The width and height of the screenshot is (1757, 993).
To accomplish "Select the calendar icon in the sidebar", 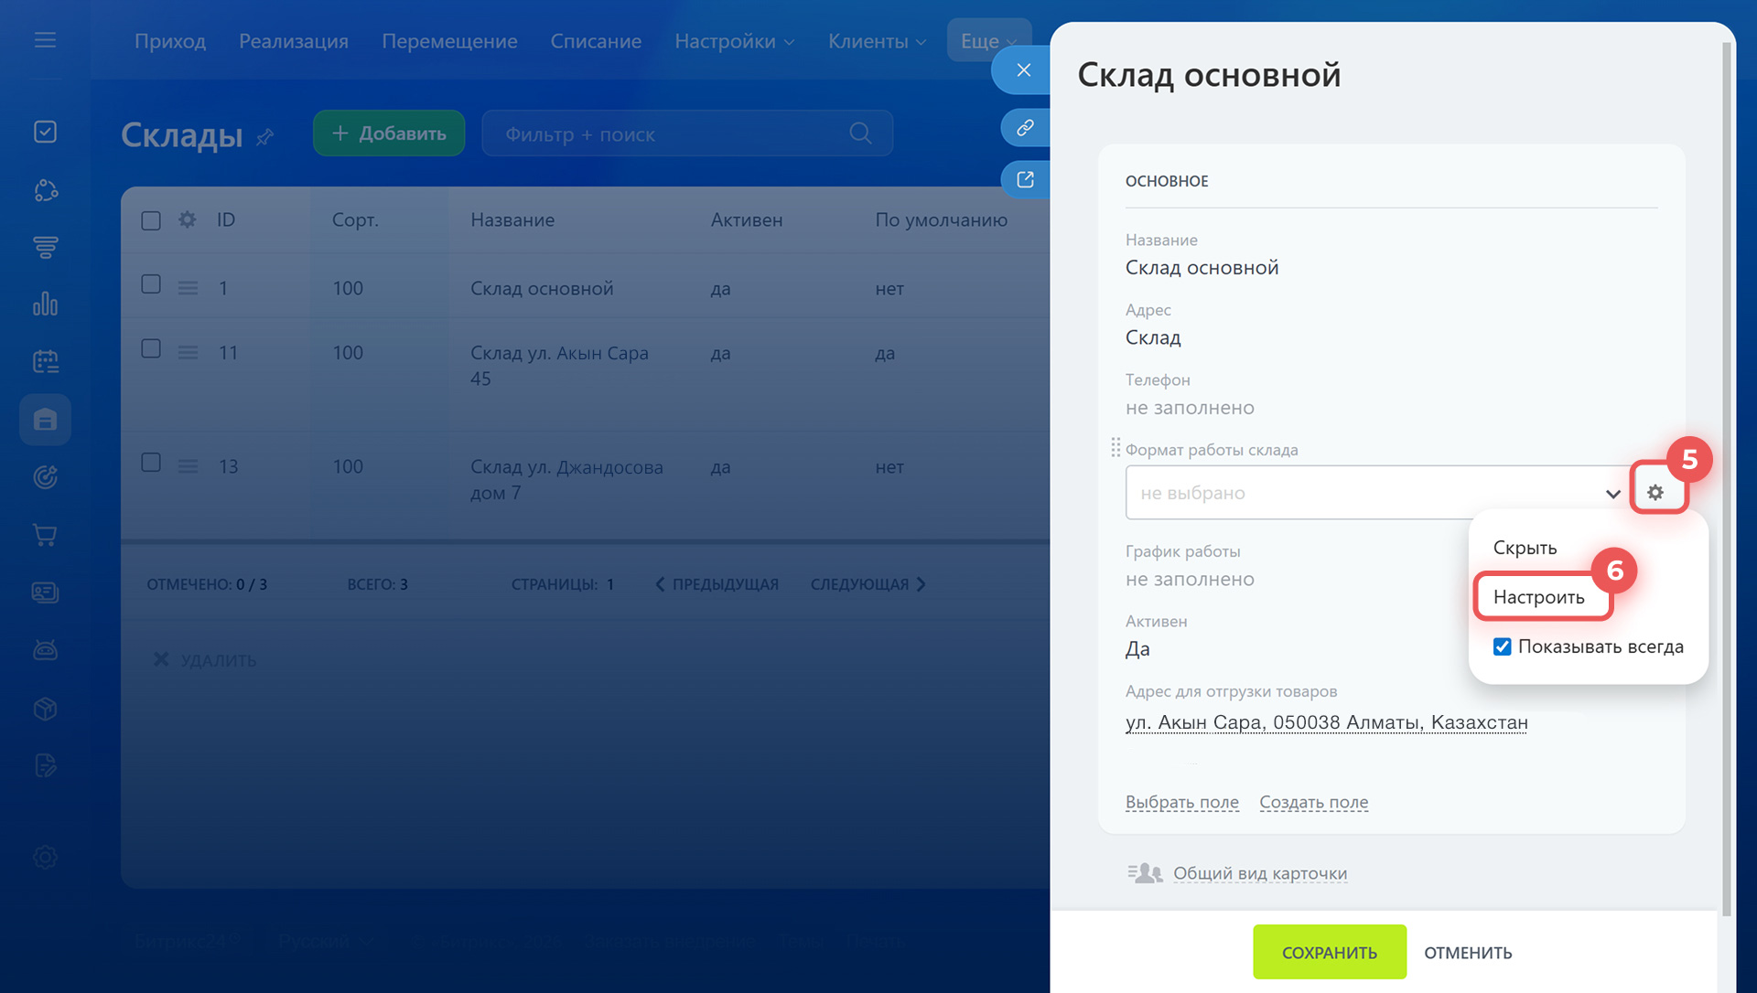I will click(x=45, y=360).
